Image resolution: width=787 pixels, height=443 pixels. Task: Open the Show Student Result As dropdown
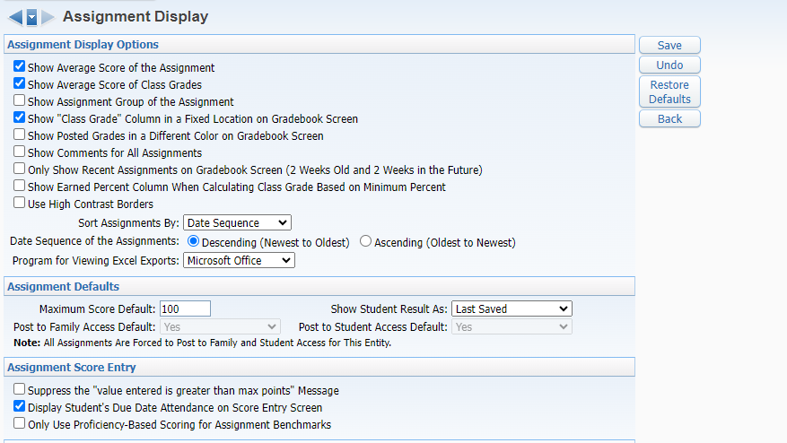(511, 308)
